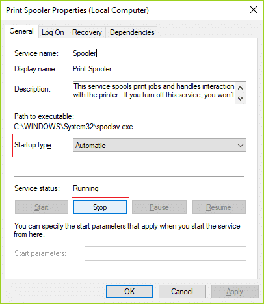Image resolution: width=264 pixels, height=304 pixels.
Task: Confirm changes with the OK button
Action: 129,292
